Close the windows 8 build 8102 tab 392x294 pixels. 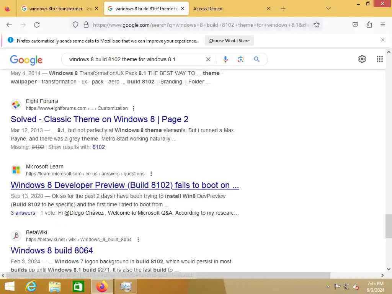click(x=183, y=8)
